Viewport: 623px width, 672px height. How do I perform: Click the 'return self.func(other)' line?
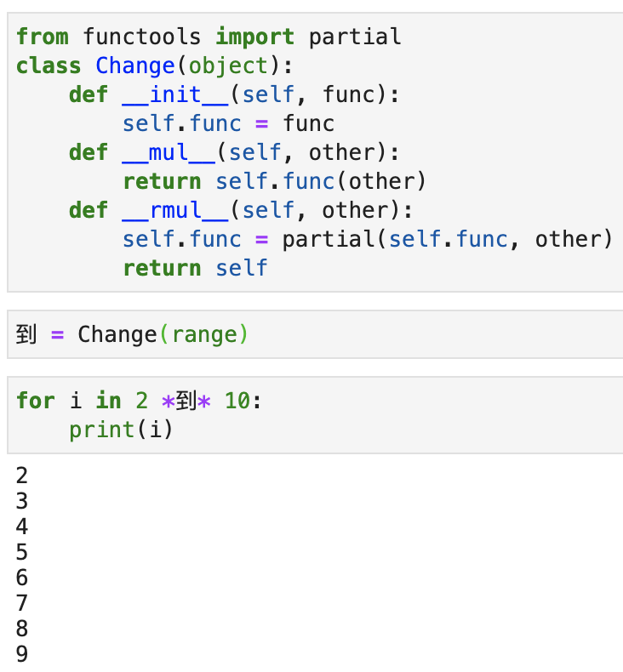(275, 182)
